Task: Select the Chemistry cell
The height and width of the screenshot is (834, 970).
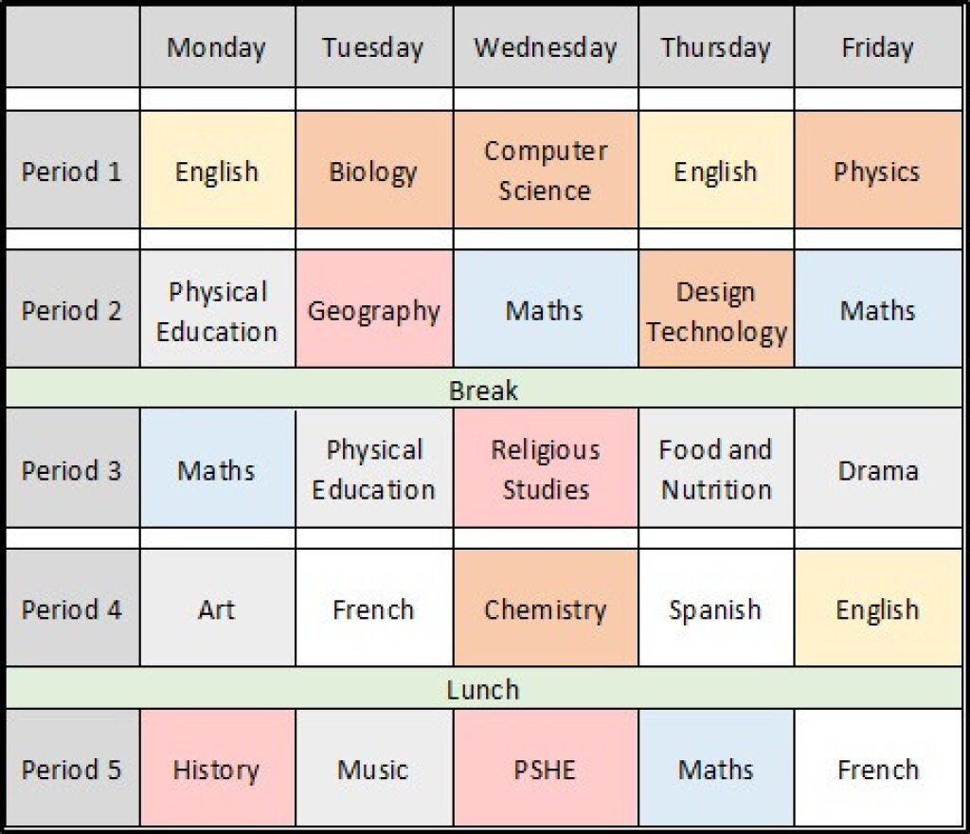Action: pos(546,609)
